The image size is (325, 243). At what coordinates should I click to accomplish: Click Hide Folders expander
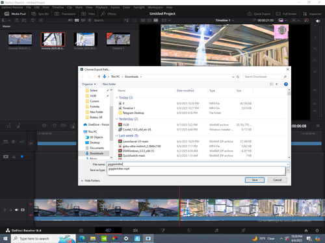pos(90,181)
